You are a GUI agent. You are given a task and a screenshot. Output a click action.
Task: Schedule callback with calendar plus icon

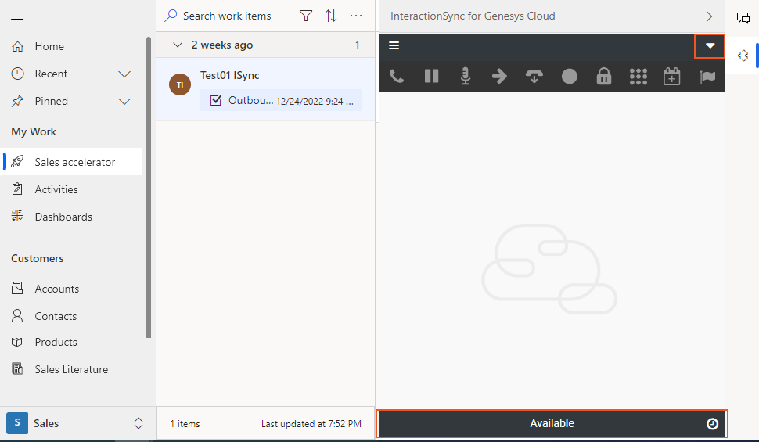coord(672,76)
